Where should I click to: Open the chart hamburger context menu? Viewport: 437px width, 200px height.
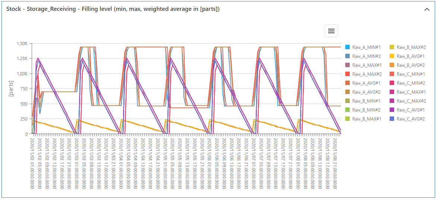click(x=331, y=31)
